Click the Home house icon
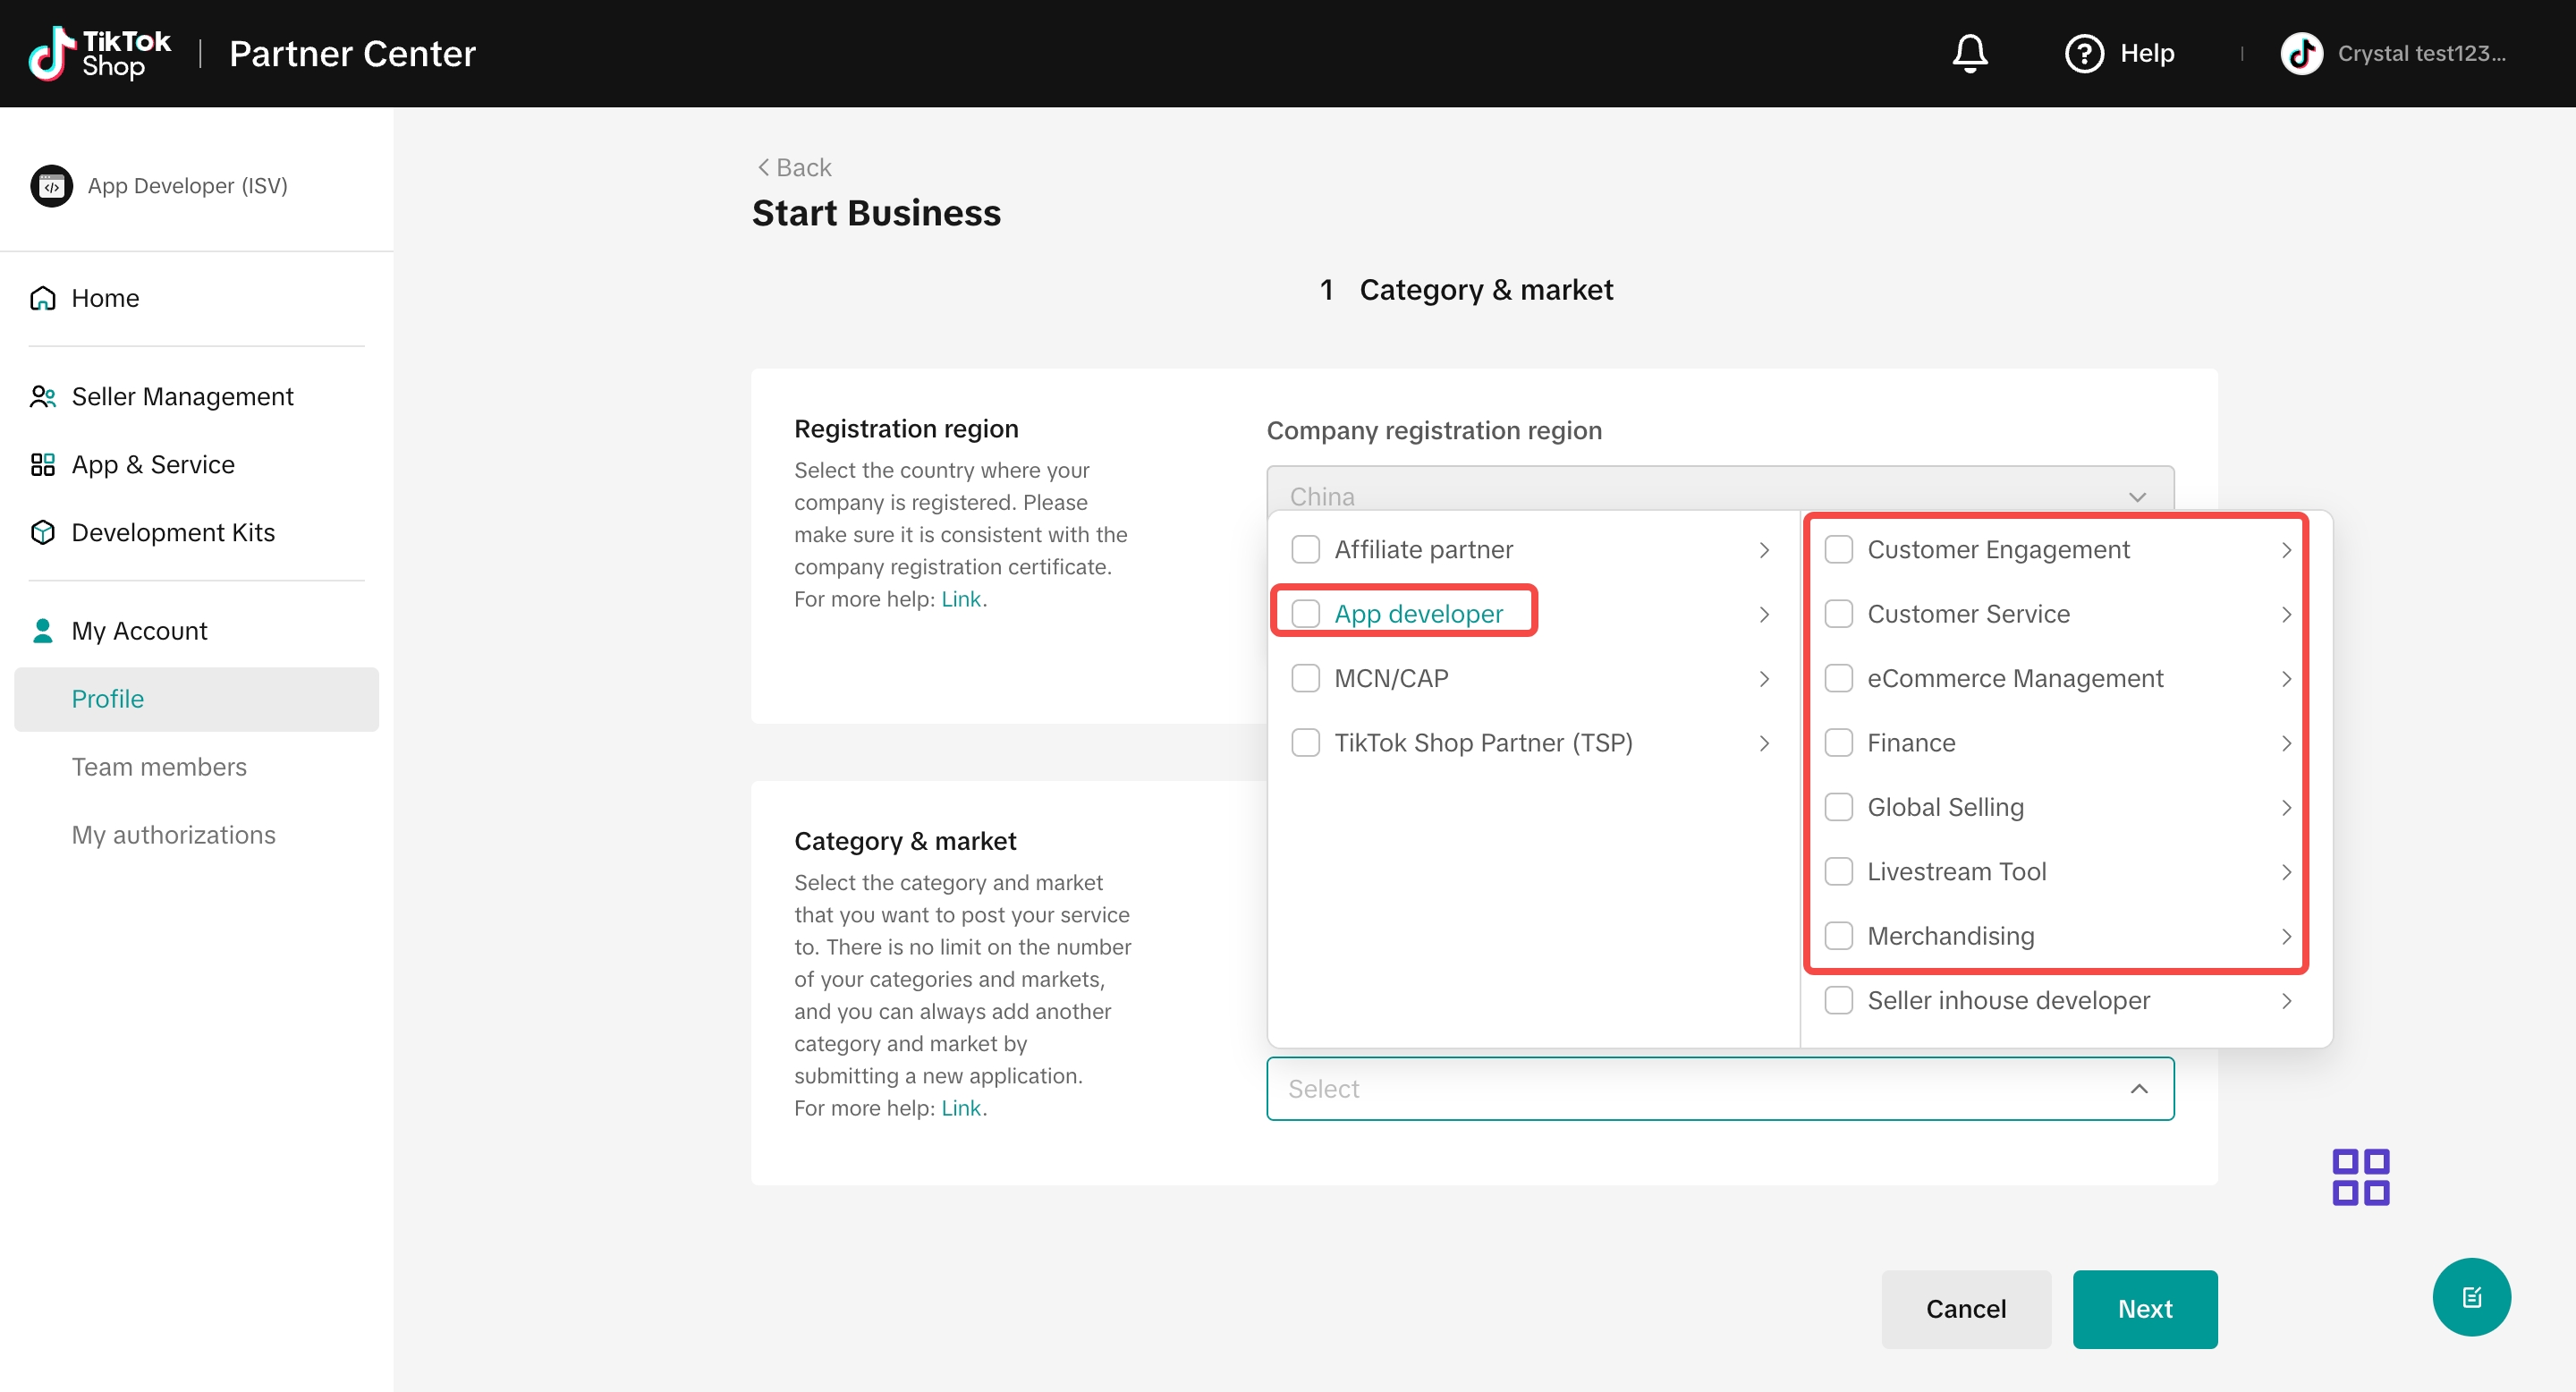Viewport: 2576px width, 1392px height. pyautogui.click(x=43, y=298)
